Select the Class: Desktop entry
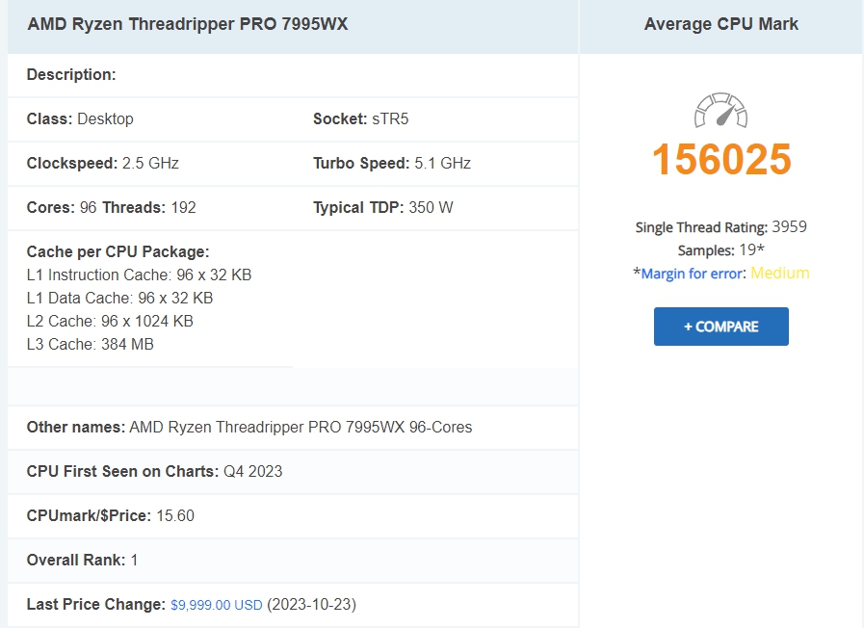864x628 pixels. point(80,119)
